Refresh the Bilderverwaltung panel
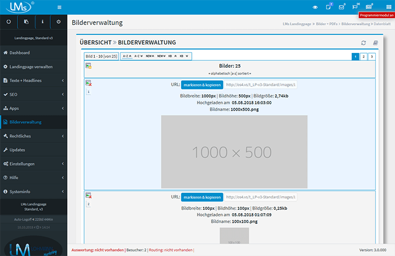 (363, 43)
